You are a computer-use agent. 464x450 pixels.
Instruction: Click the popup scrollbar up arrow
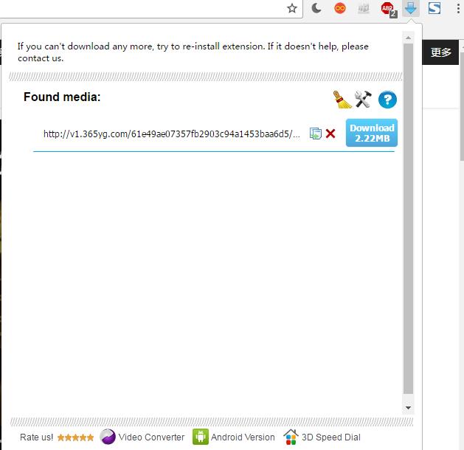[x=409, y=38]
